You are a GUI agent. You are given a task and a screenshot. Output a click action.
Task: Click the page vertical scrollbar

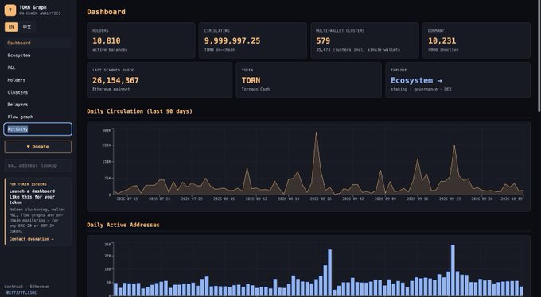tap(539, 56)
